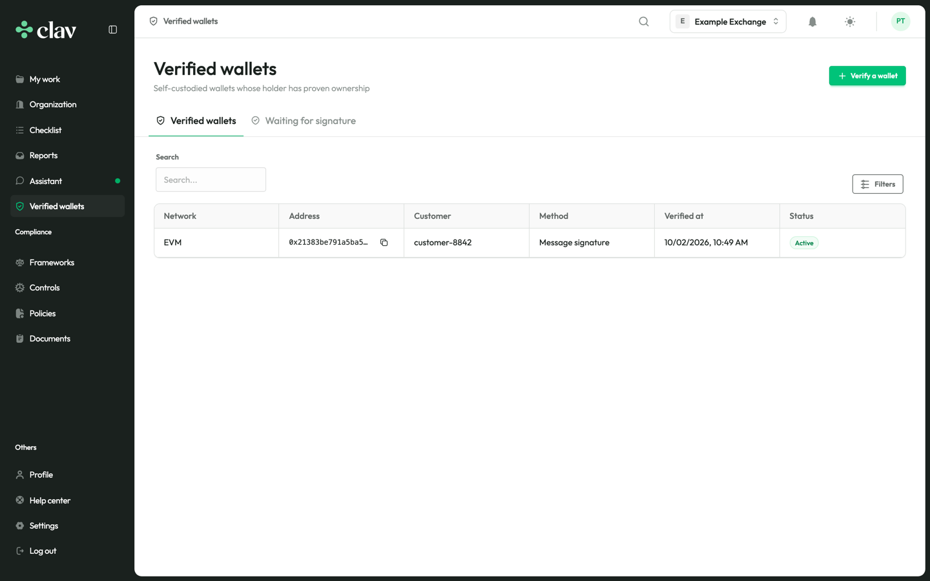This screenshot has height=581, width=930.
Task: Open the Example Exchange organization switcher
Action: [x=728, y=21]
